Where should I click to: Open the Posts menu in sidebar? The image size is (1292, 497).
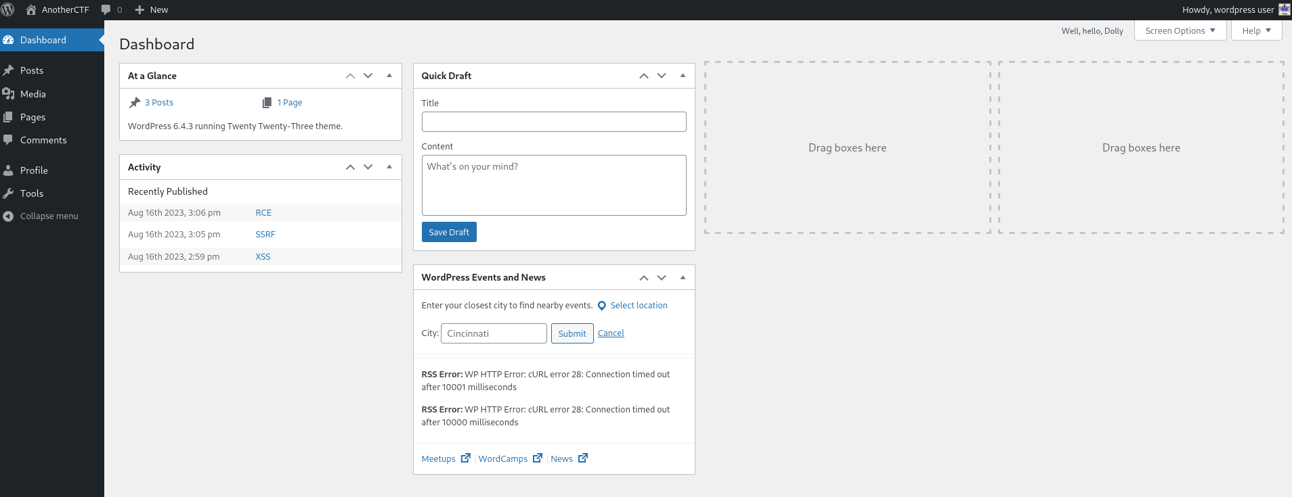coord(32,70)
